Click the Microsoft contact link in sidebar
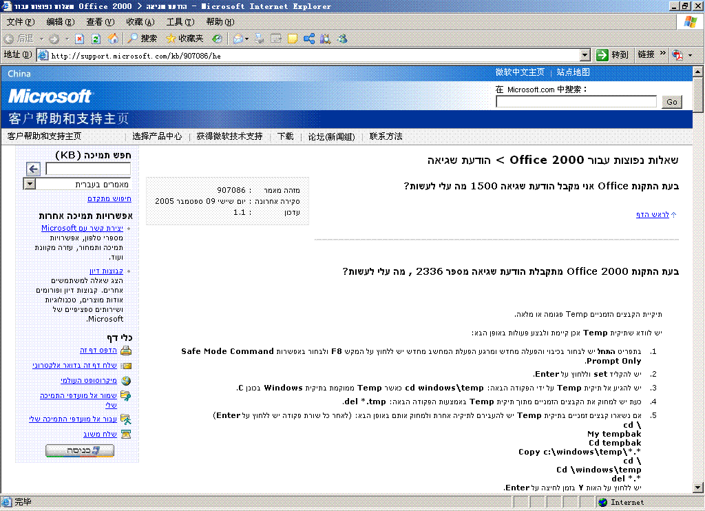705x511 pixels. tap(83, 228)
